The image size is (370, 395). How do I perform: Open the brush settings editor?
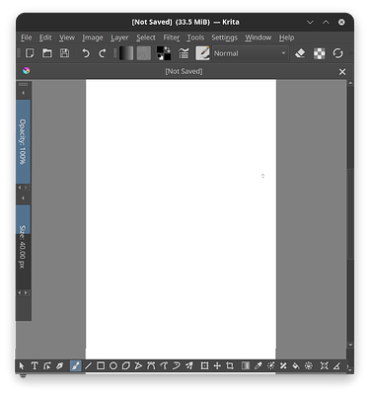[x=184, y=53]
